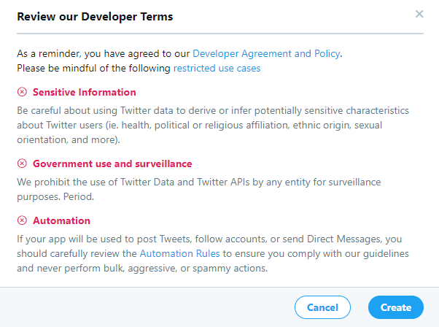Click the crossed-circle icon next to Automation
This screenshot has height=327, width=439.
point(22,220)
